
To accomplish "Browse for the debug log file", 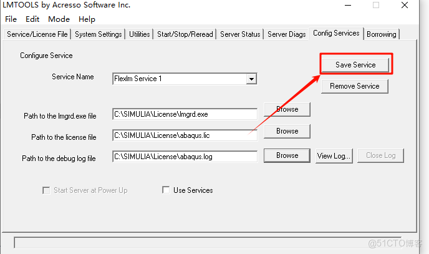I will click(x=287, y=155).
